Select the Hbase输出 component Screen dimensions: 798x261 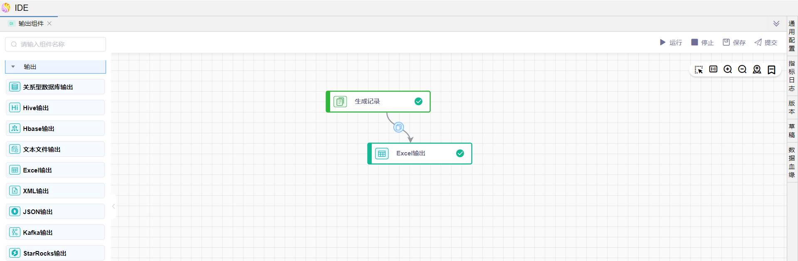(55, 128)
